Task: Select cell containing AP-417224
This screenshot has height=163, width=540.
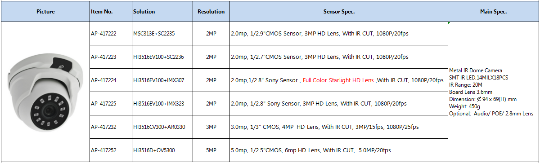Action: click(x=111, y=80)
